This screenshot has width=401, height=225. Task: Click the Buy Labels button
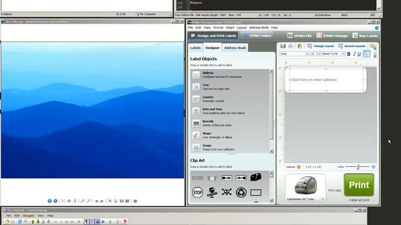click(x=365, y=36)
